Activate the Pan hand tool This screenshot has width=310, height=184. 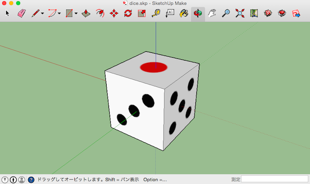point(212,14)
